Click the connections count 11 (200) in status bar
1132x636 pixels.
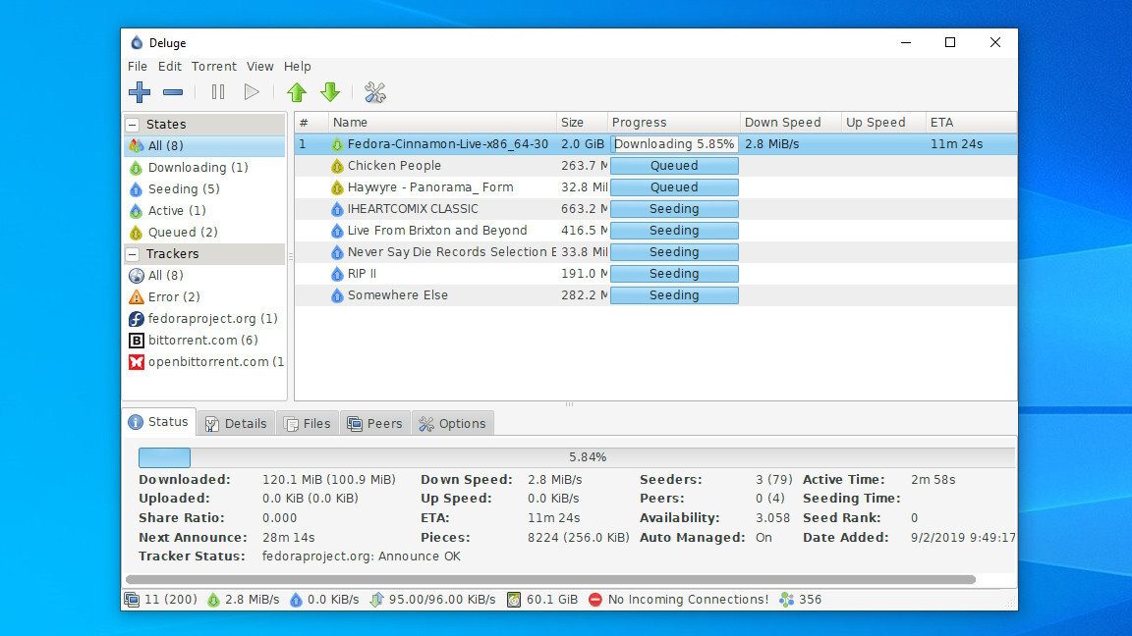(x=160, y=600)
